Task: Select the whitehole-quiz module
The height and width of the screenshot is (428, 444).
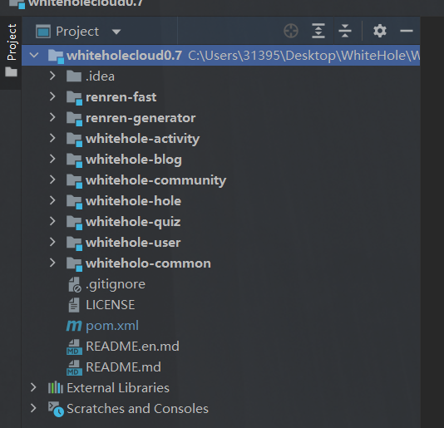Action: coord(133,222)
